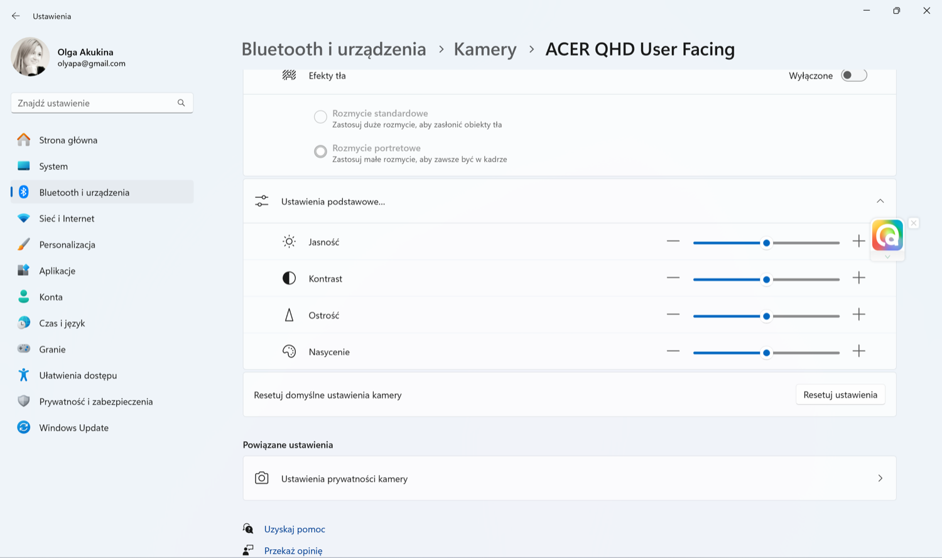The width and height of the screenshot is (942, 558).
Task: Click the Resetuj ustawienia button
Action: 840,395
